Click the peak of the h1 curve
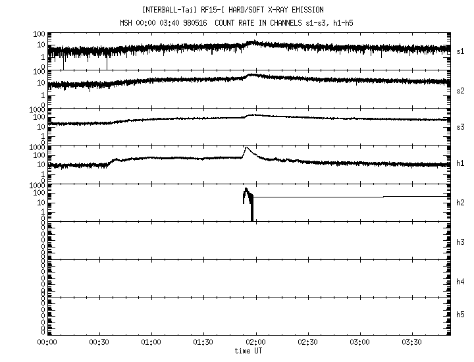The image size is (474, 362). coord(246,147)
